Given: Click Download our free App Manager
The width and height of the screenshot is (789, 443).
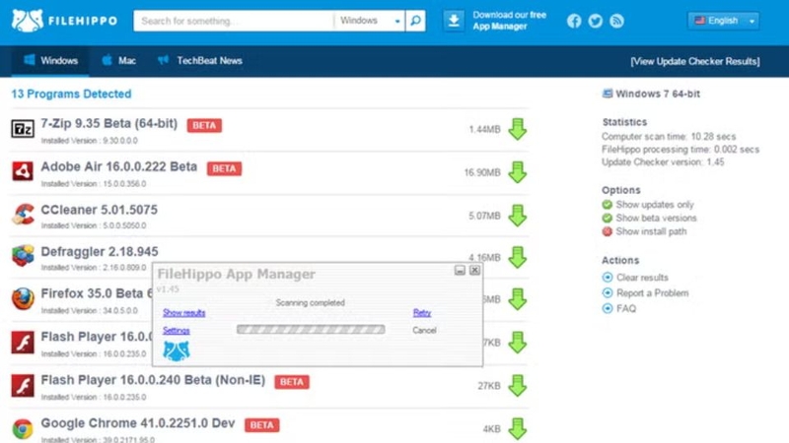Looking at the screenshot, I should click(x=509, y=21).
